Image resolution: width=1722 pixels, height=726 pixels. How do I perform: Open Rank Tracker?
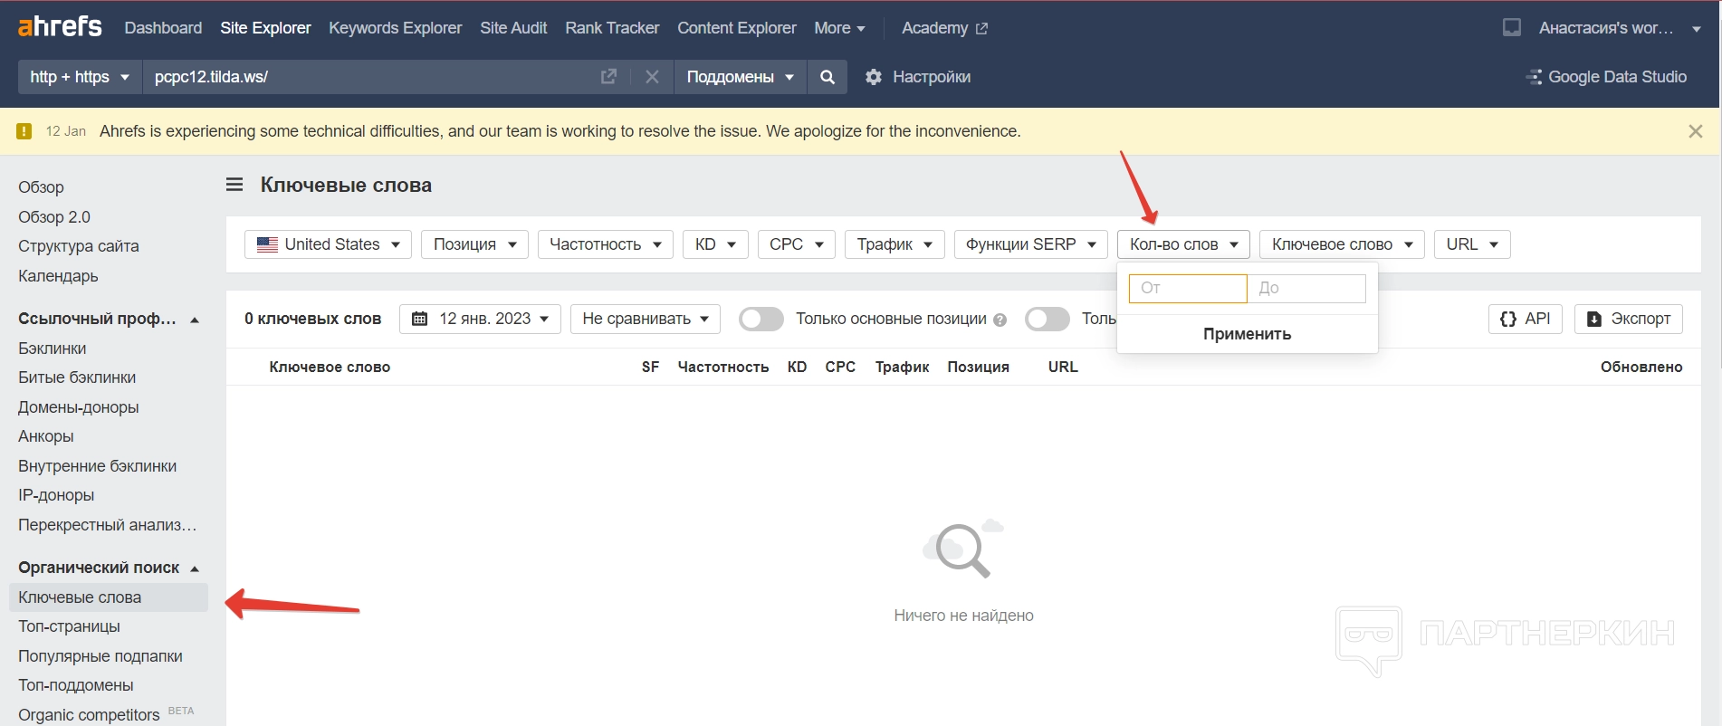pyautogui.click(x=612, y=28)
